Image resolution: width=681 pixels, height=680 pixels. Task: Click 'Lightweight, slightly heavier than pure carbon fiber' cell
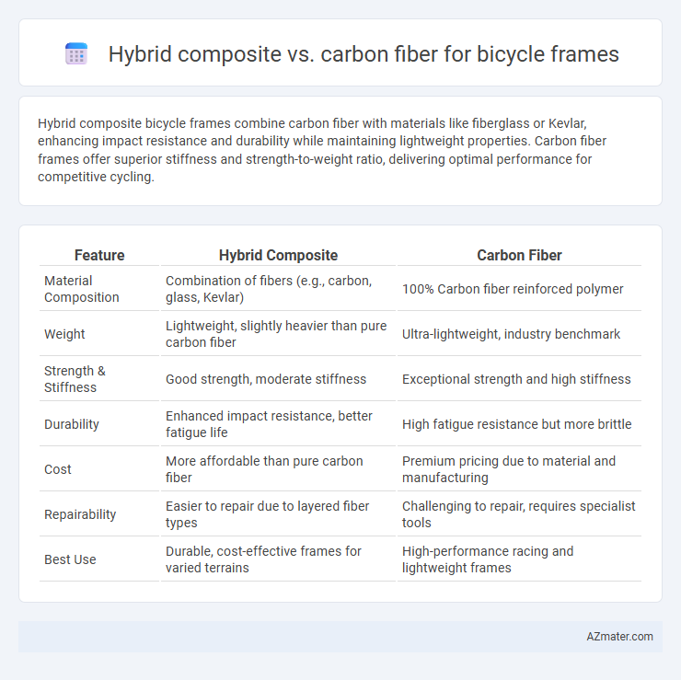coord(278,334)
